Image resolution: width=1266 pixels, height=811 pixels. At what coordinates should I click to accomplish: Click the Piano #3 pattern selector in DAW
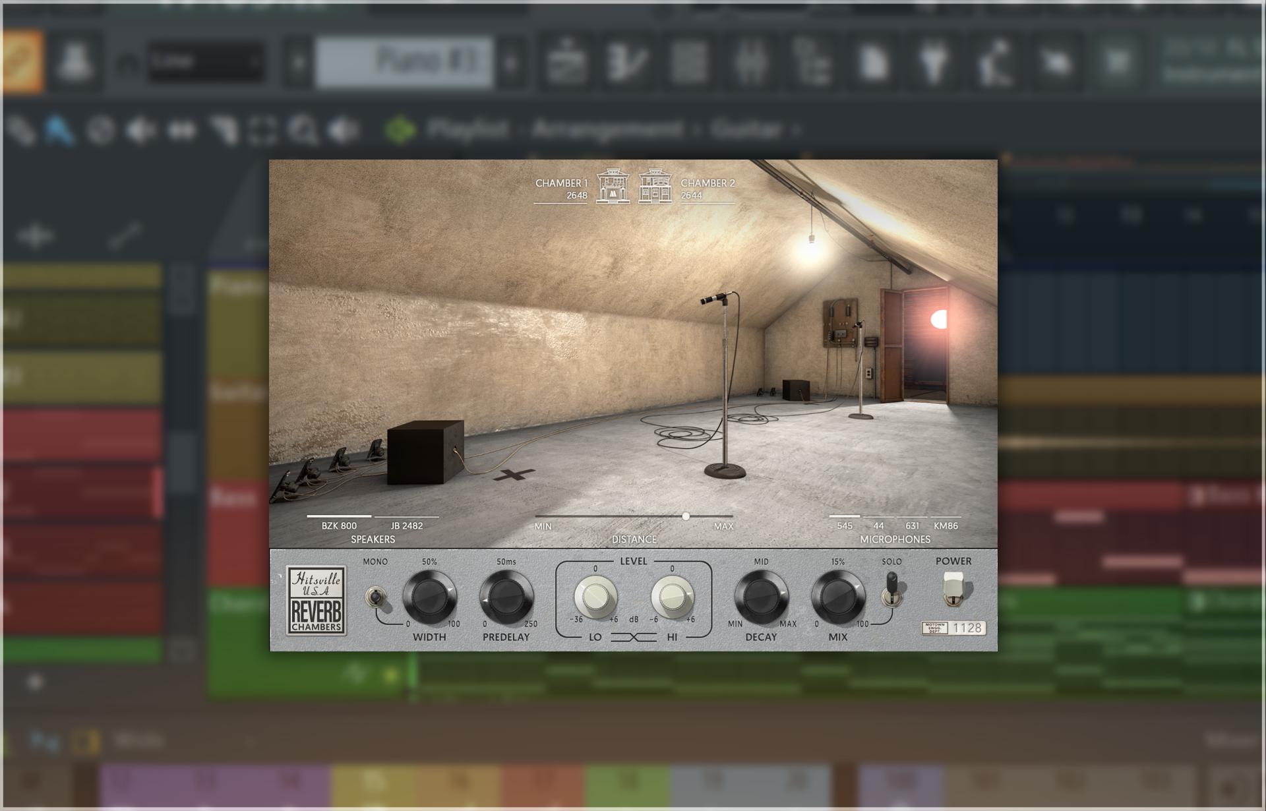[404, 62]
